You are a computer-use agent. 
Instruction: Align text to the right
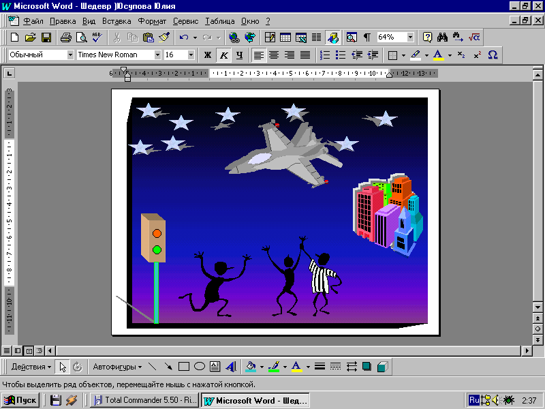(290, 55)
